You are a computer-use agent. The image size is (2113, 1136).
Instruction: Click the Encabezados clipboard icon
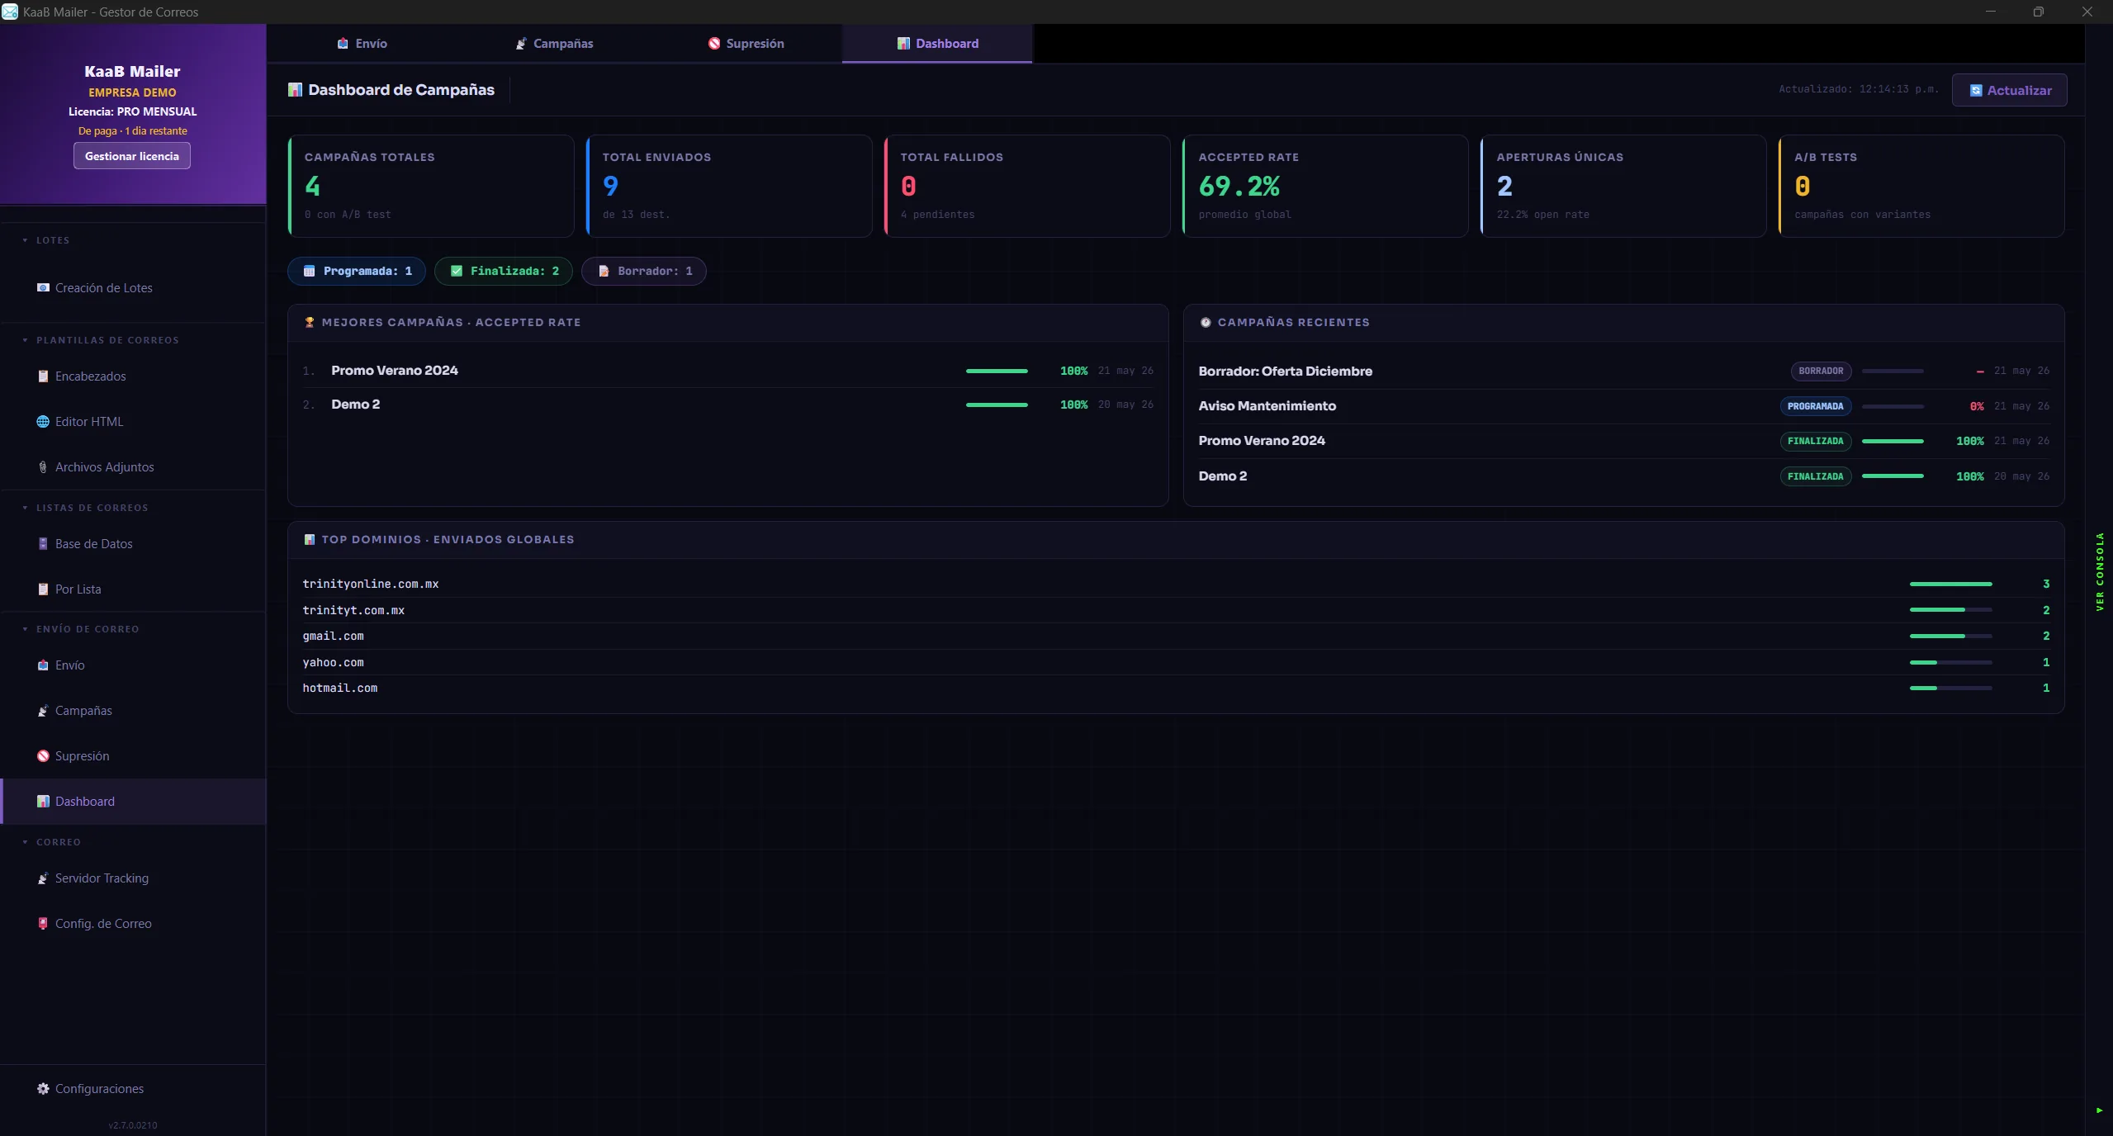click(43, 376)
